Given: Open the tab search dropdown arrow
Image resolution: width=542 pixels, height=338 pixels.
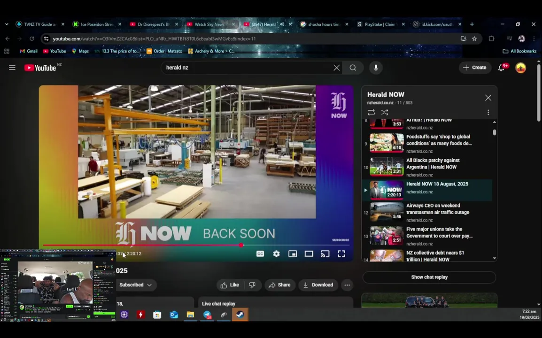Looking at the screenshot, I should pyautogui.click(x=7, y=24).
